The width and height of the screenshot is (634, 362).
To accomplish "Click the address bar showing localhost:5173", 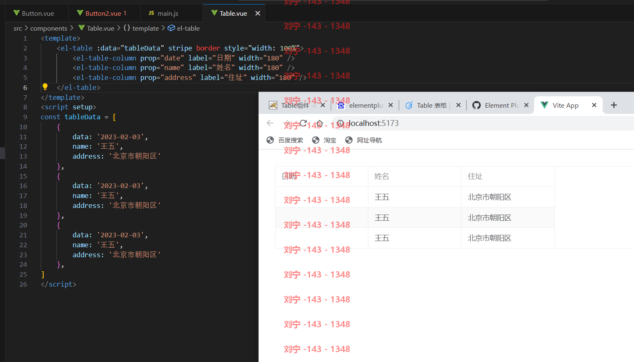I will click(483, 123).
